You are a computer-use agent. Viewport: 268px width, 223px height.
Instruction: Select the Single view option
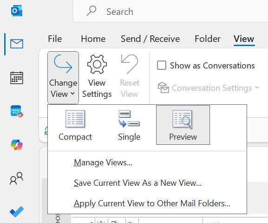(129, 125)
